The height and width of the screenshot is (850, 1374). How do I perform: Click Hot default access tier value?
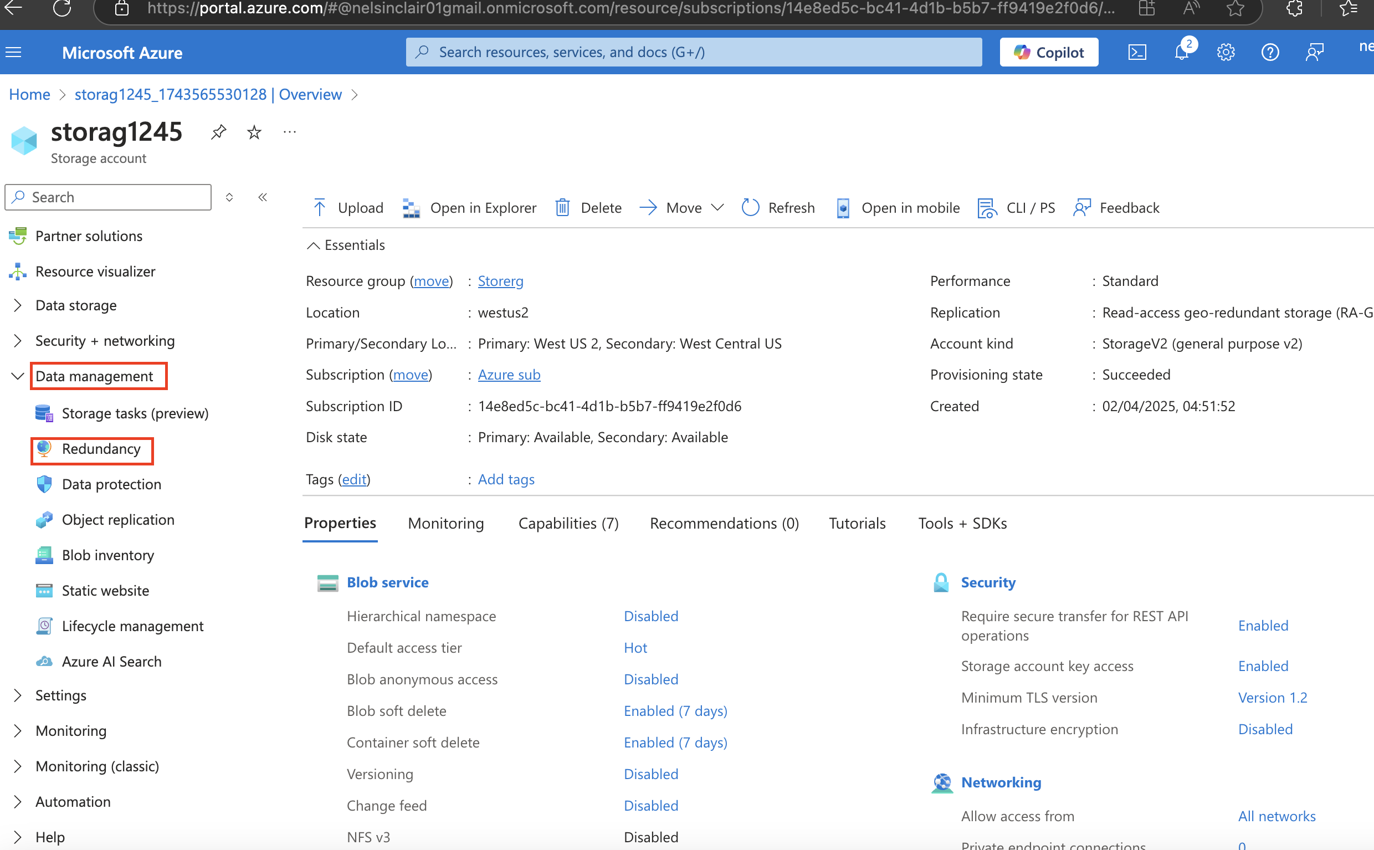coord(635,648)
